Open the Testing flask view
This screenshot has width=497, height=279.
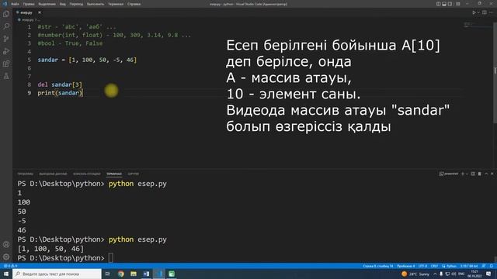(6, 76)
